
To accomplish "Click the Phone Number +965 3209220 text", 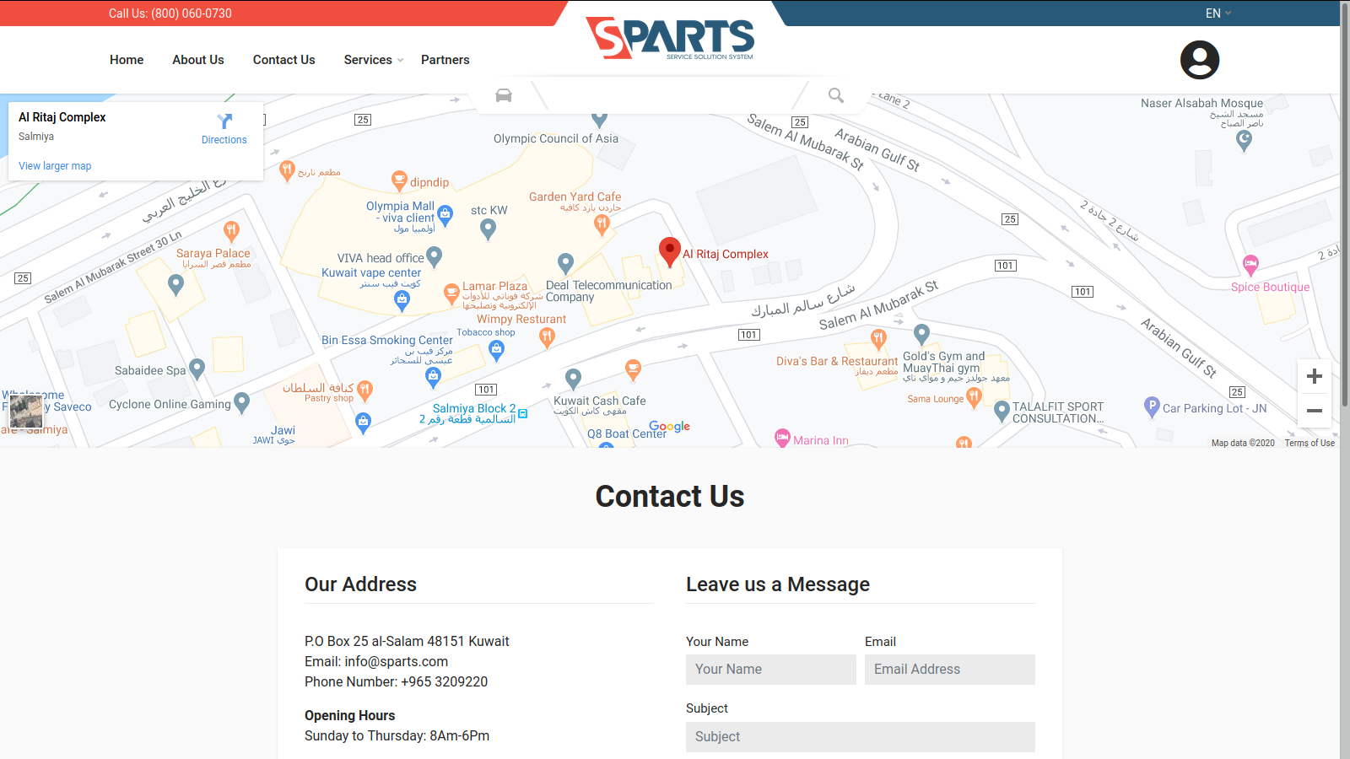I will (x=396, y=682).
